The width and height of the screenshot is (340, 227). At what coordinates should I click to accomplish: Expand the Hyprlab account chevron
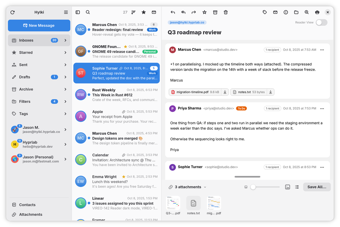(65, 144)
